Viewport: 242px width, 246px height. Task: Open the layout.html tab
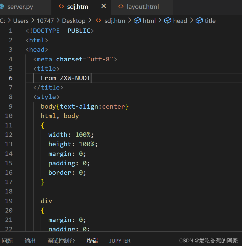143,7
